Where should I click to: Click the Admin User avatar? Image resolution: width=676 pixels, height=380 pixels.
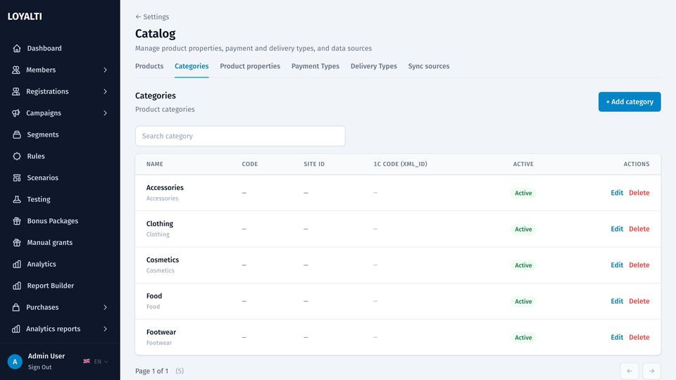[15, 362]
